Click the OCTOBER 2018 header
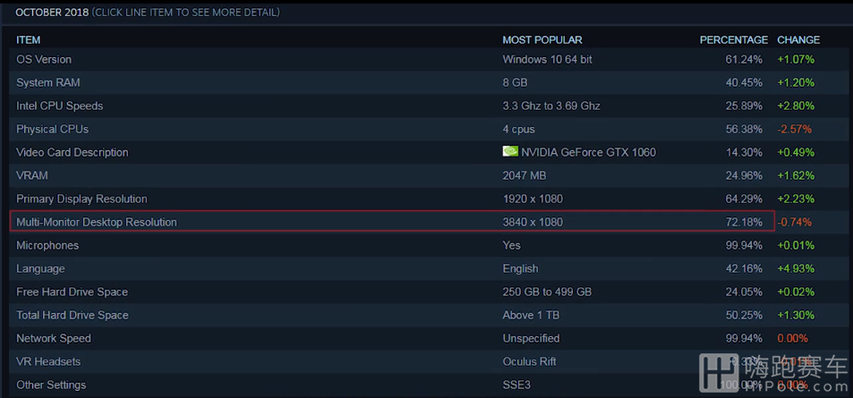The height and width of the screenshot is (398, 853). [x=52, y=13]
